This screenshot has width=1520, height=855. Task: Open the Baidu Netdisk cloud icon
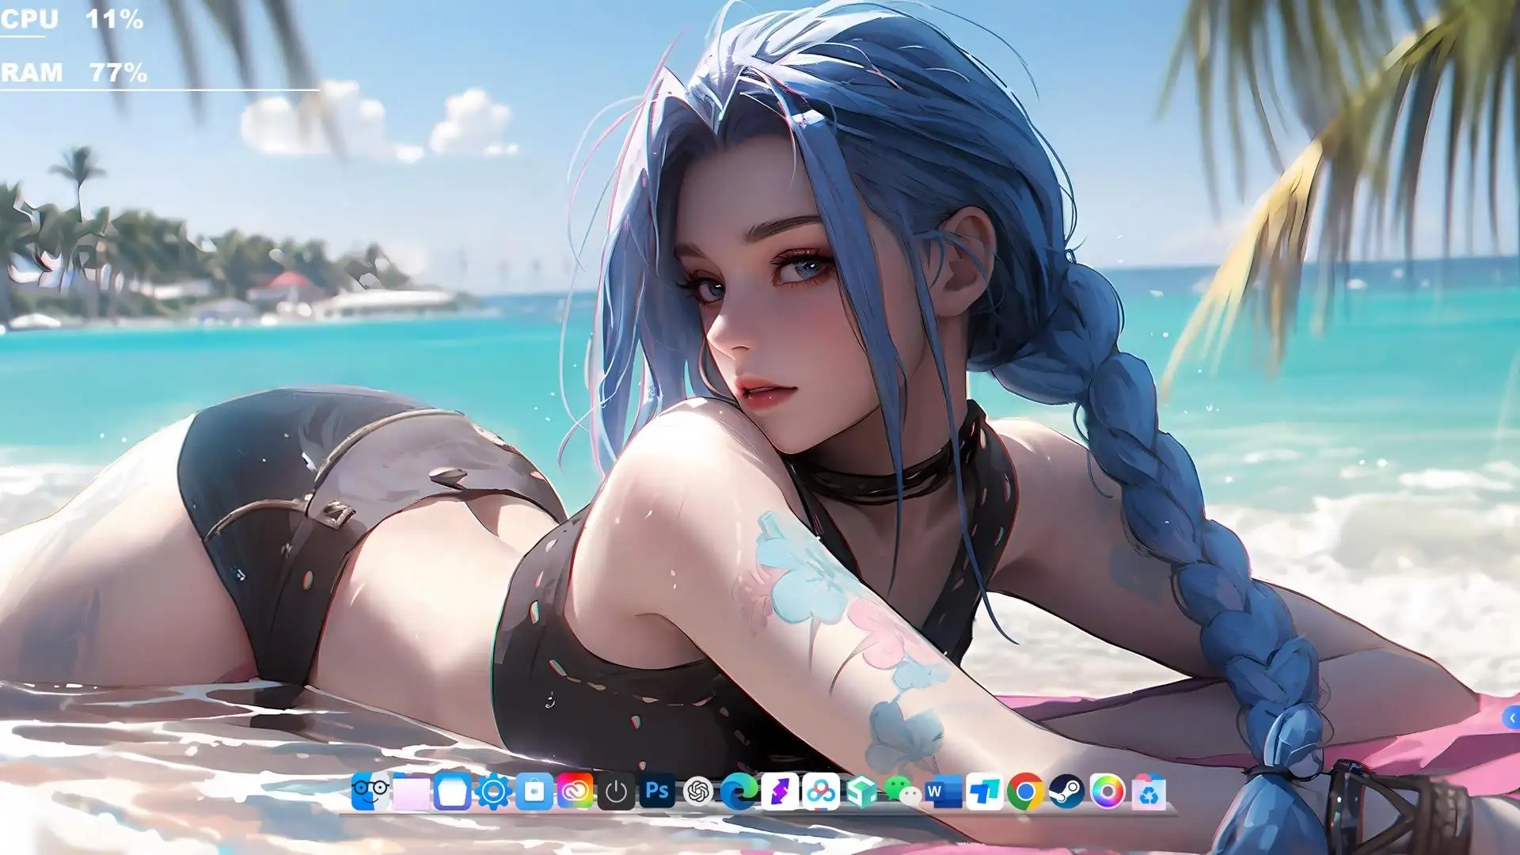[821, 791]
